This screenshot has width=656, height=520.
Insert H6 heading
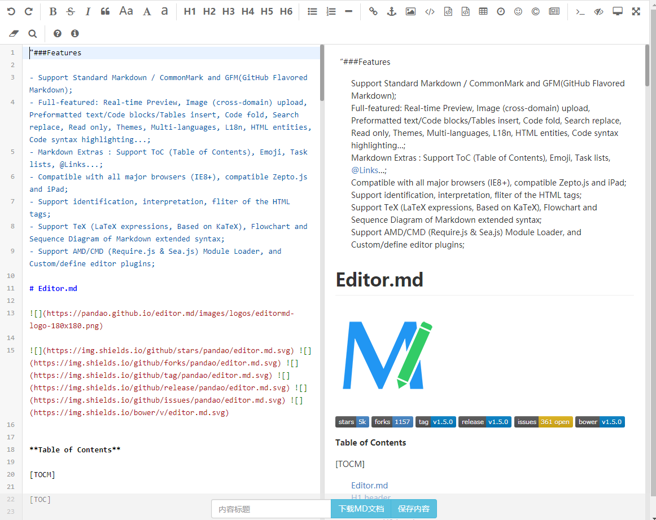(x=286, y=11)
